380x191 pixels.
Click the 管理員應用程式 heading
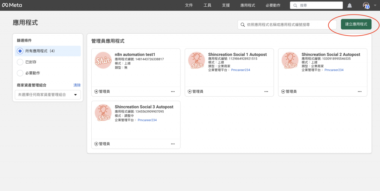pos(108,41)
